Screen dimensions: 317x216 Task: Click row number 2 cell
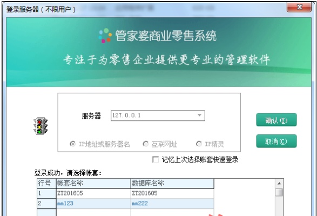[46, 204]
